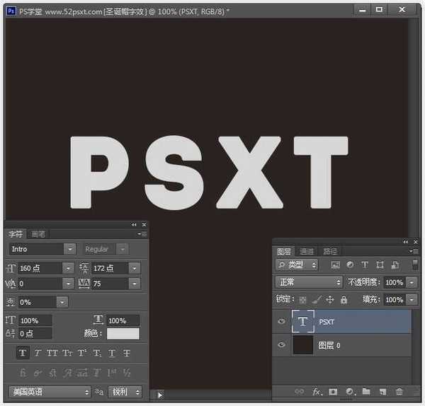Add a layer mask from the Layers panel

[332, 391]
